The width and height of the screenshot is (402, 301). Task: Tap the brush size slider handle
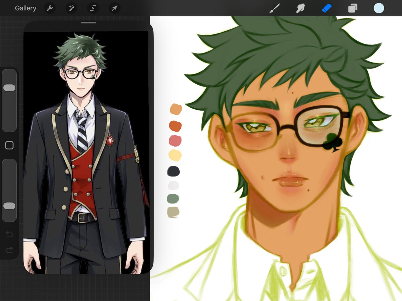pos(9,88)
